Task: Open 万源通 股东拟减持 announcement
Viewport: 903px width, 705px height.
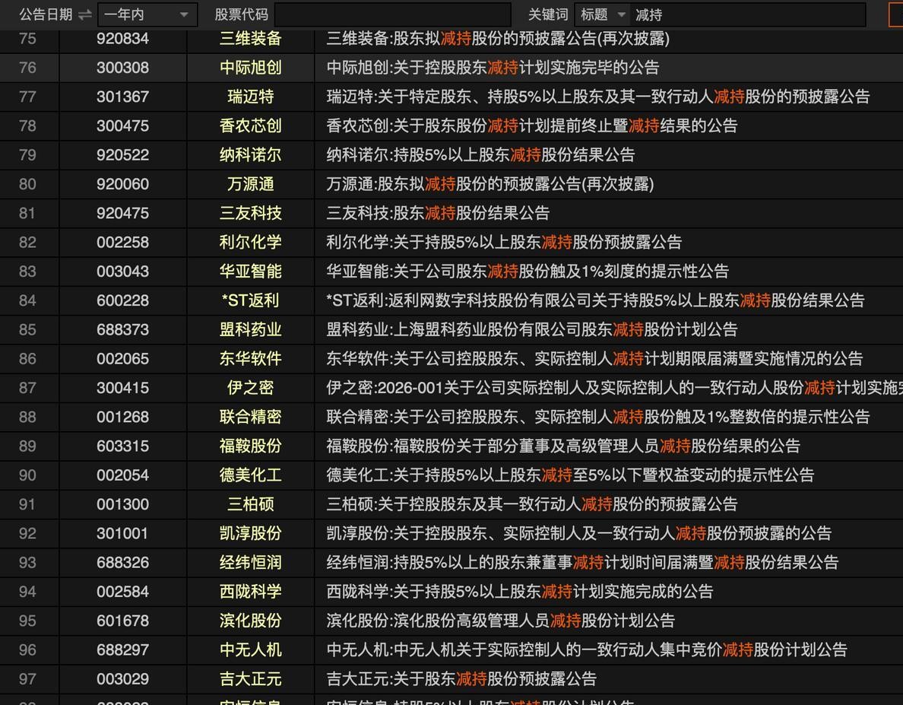Action: (490, 184)
